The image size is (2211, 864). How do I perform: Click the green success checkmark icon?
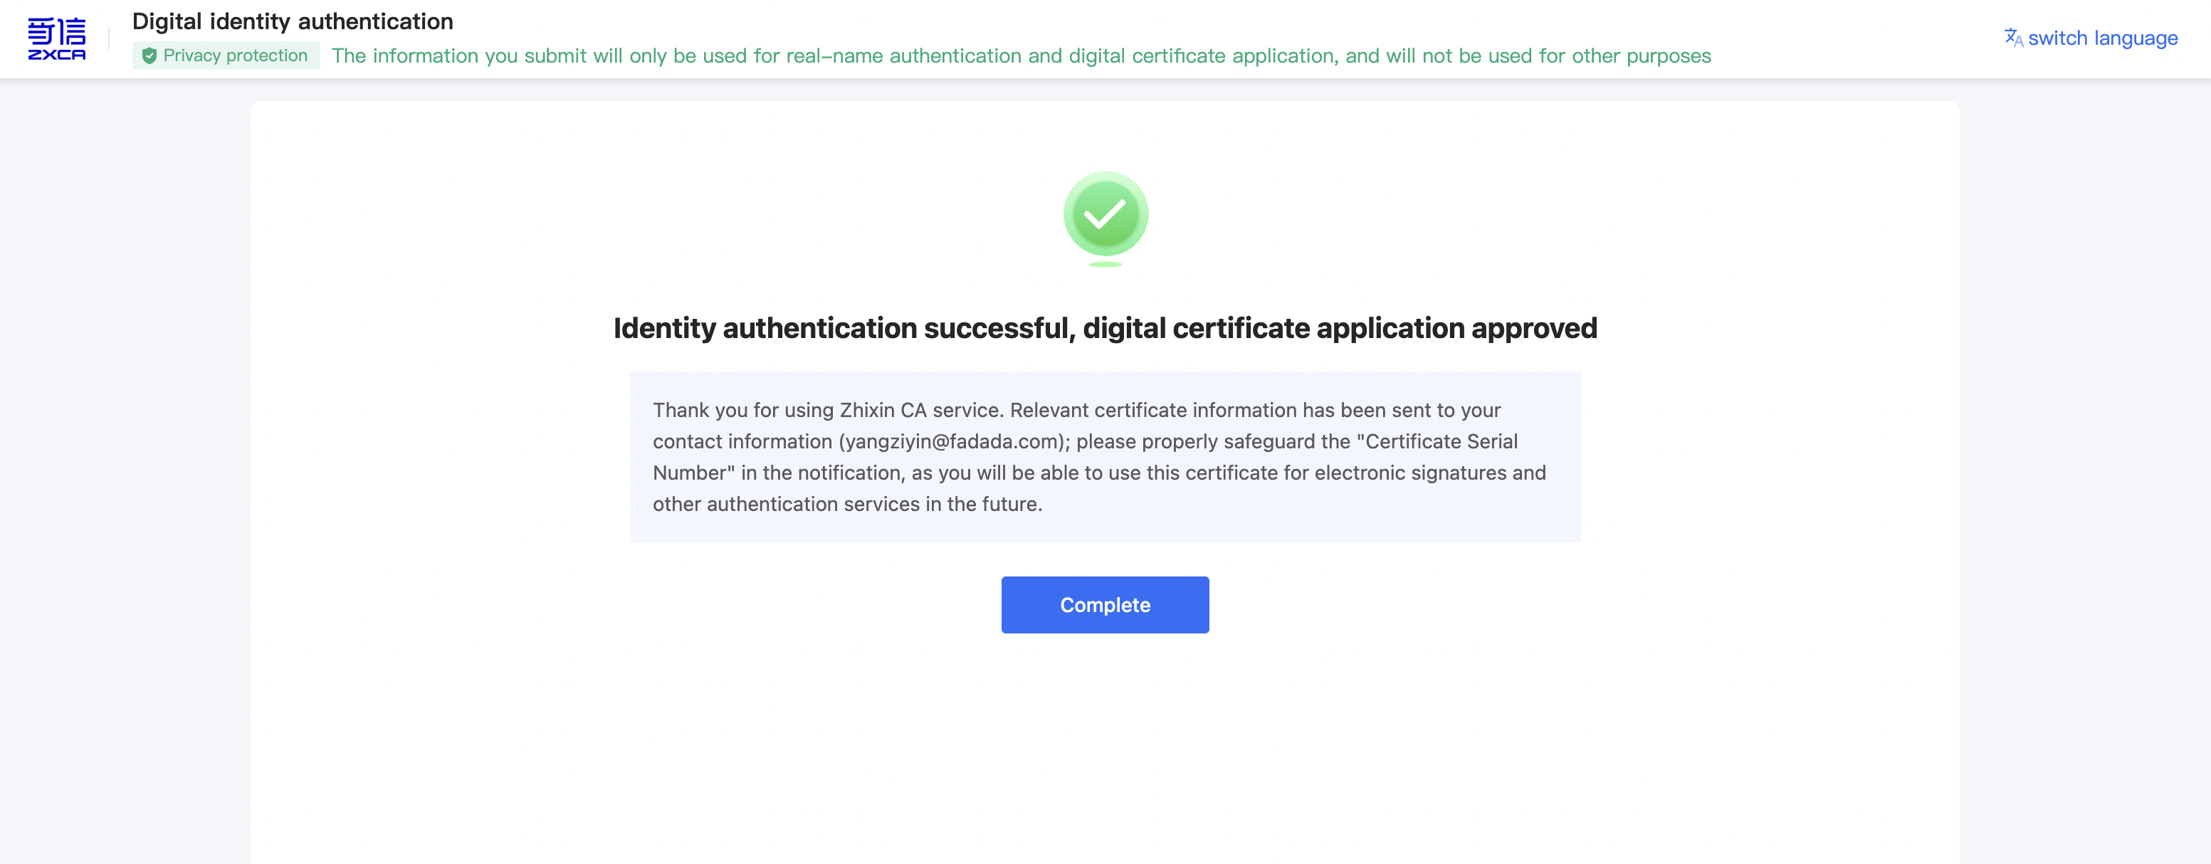1105,214
